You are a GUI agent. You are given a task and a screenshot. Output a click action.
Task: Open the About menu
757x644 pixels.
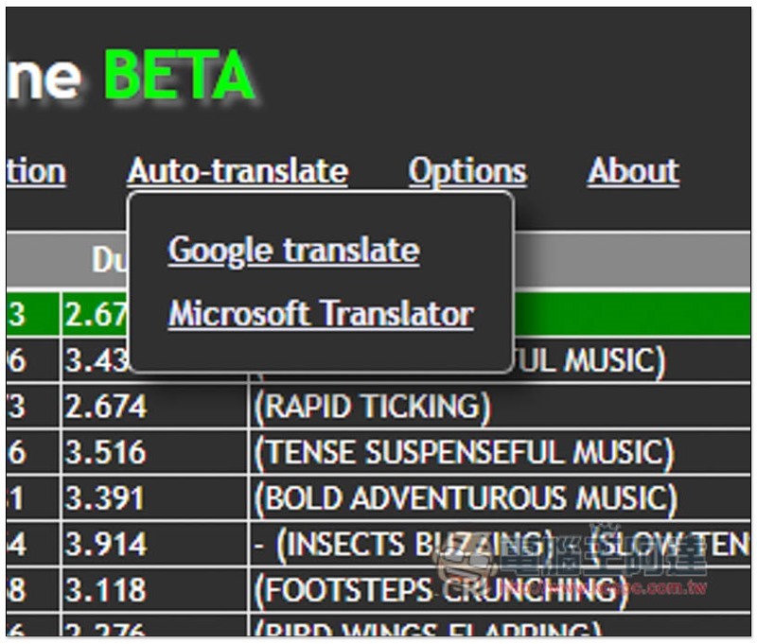[633, 171]
